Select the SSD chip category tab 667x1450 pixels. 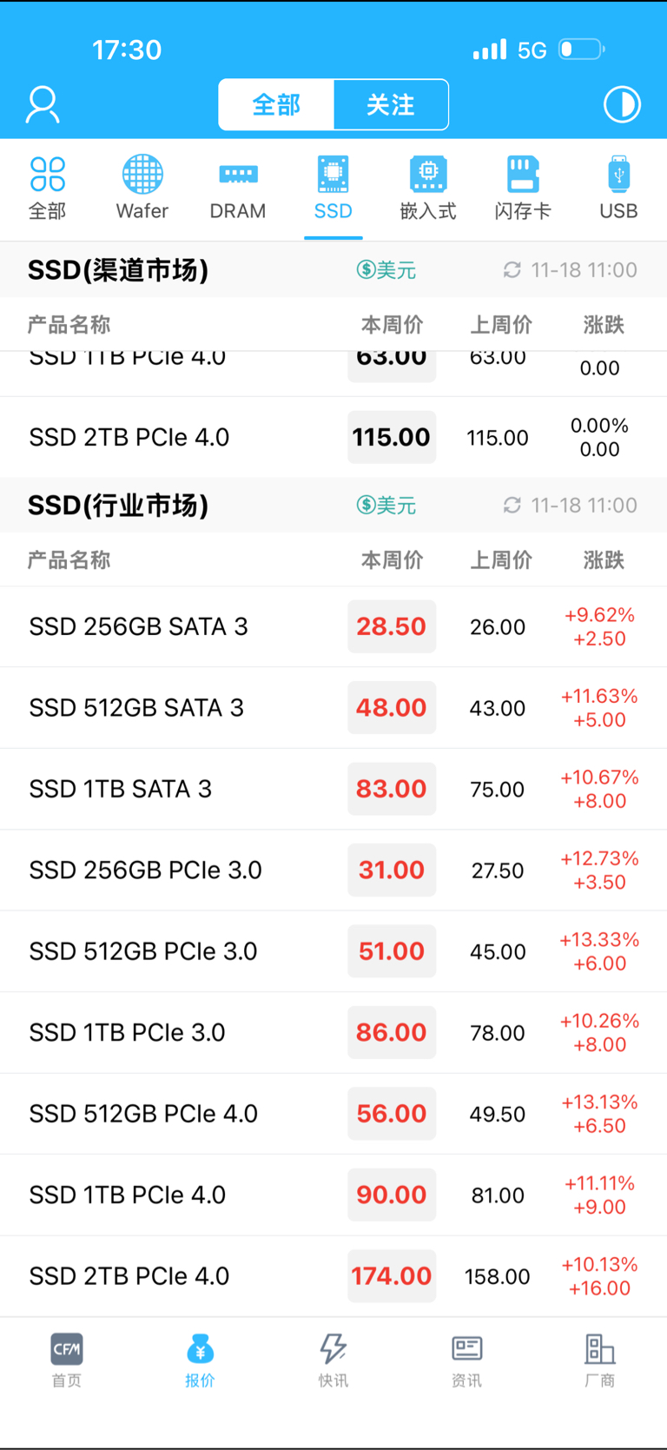[x=333, y=188]
